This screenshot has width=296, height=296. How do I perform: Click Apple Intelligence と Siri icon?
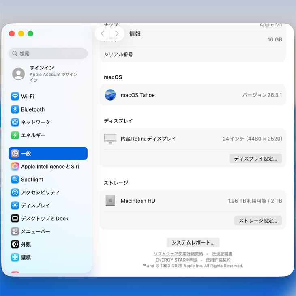15,167
